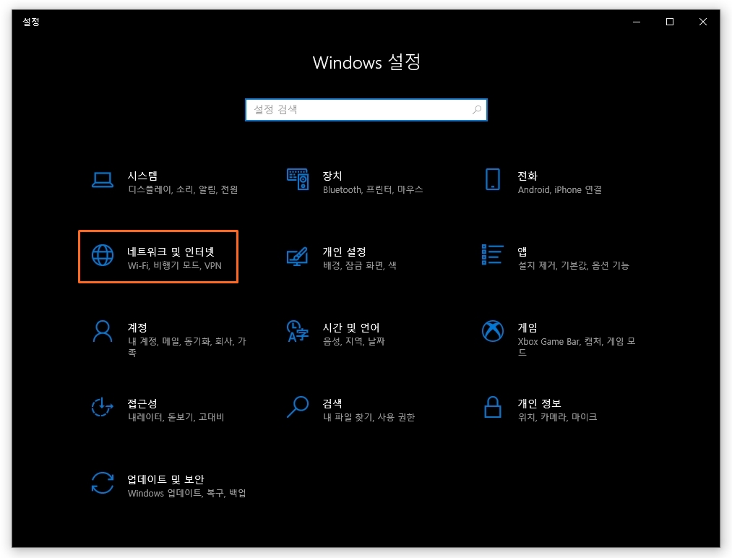Click the text Android, iPhone 연결
This screenshot has height=558, width=732.
560,189
